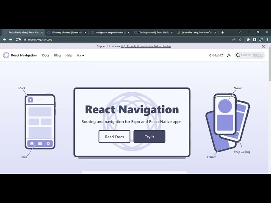The width and height of the screenshot is (271, 203).
Task: Click the page vertical scrollbar thumb
Action: pos(270,63)
